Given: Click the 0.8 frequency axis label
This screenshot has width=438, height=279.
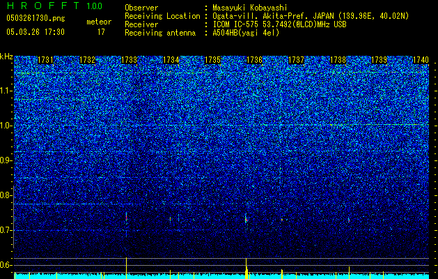Looking at the screenshot, I should tap(6, 195).
